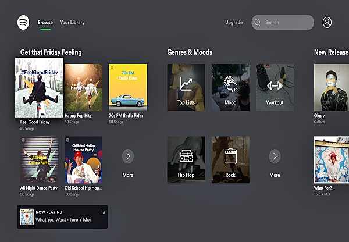Click the magnifier icon in search
The height and width of the screenshot is (242, 349).
point(258,23)
